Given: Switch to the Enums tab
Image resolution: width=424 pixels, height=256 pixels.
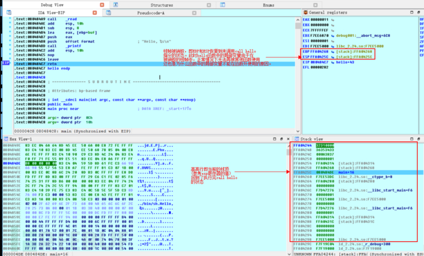Looking at the screenshot, I should [x=269, y=5].
